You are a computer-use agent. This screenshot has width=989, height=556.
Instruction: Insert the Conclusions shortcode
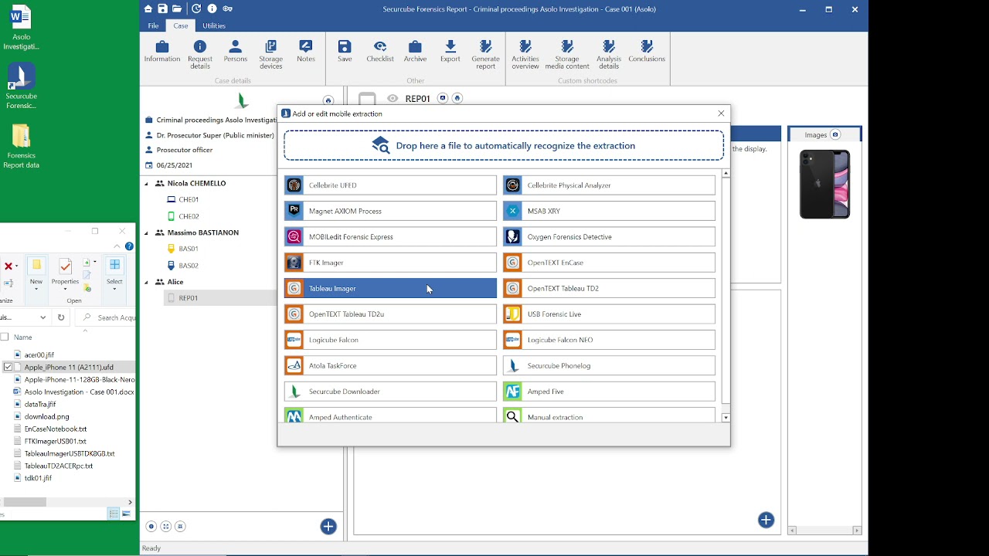(x=647, y=51)
